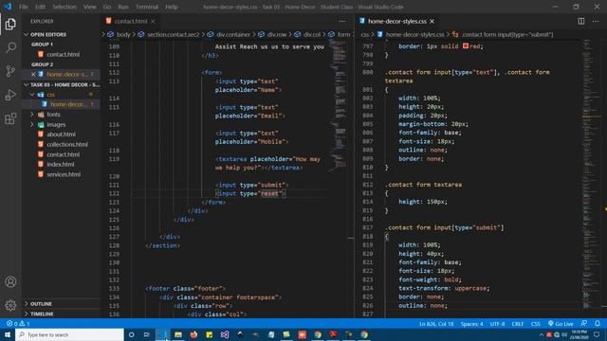This screenshot has height=341, width=607.
Task: Change encoding via UTF-8 status item
Action: (497, 324)
